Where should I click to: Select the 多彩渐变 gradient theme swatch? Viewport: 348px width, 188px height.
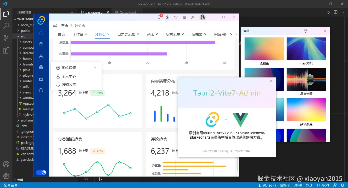[306, 110]
